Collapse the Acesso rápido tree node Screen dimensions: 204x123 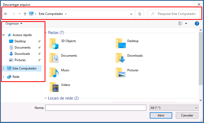click(x=4, y=35)
